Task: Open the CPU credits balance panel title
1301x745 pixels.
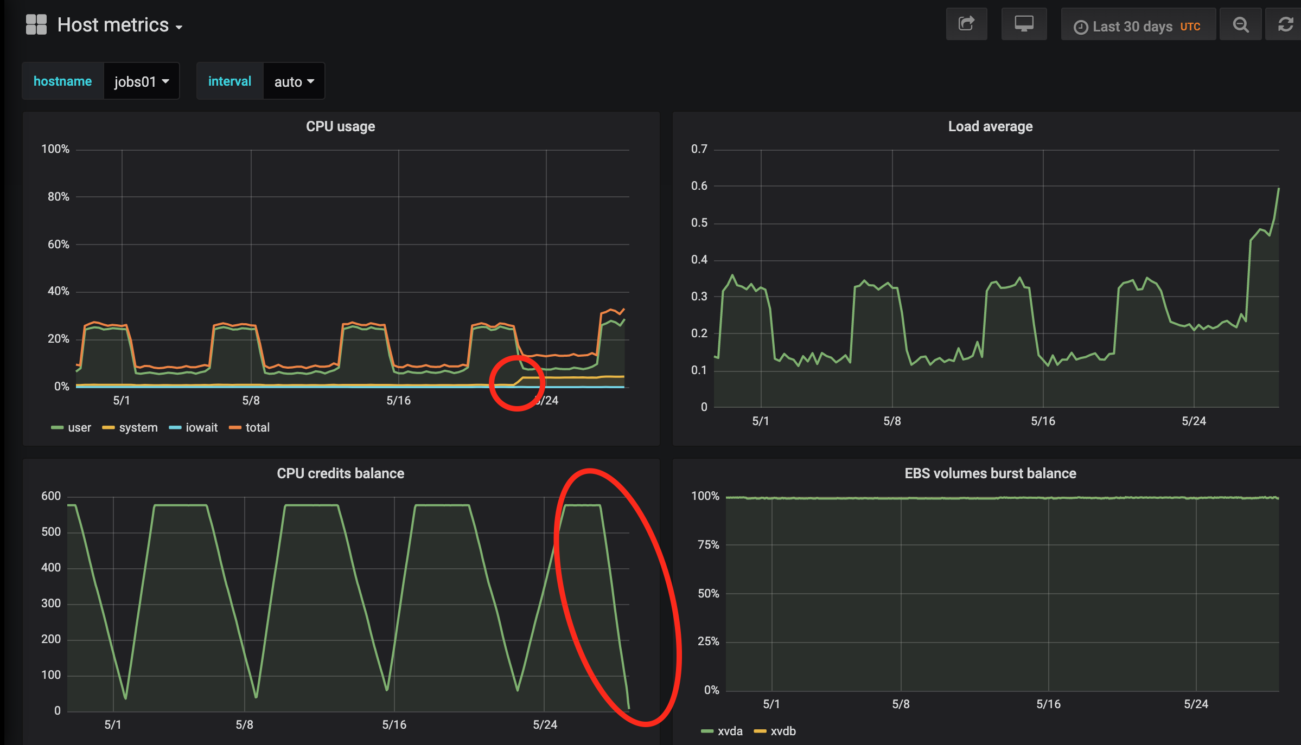Action: point(340,473)
